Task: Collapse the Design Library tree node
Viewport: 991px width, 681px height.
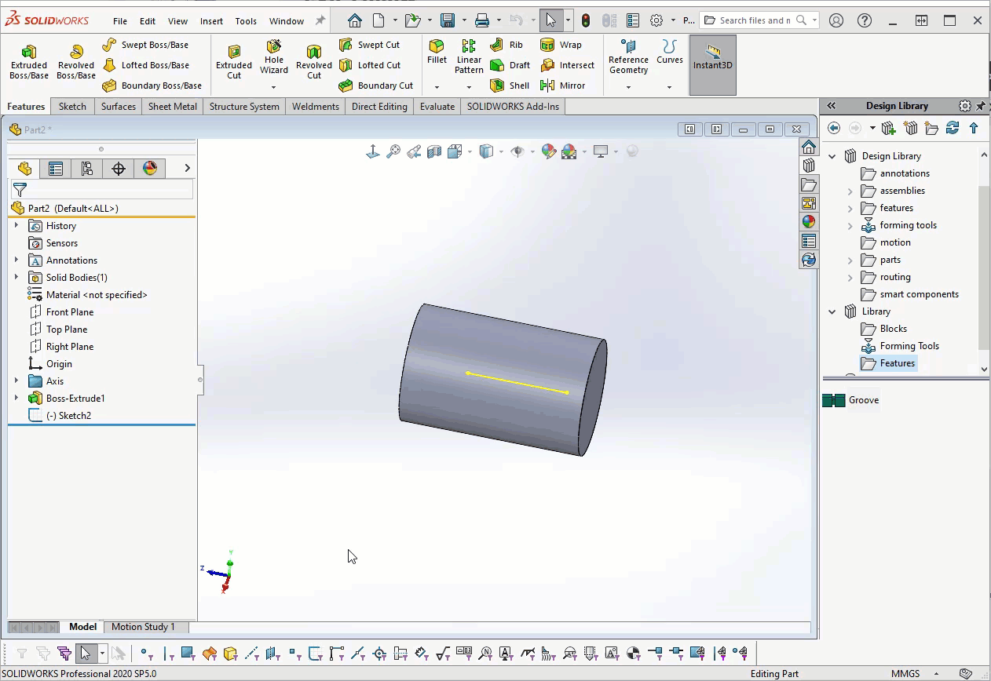Action: (832, 156)
